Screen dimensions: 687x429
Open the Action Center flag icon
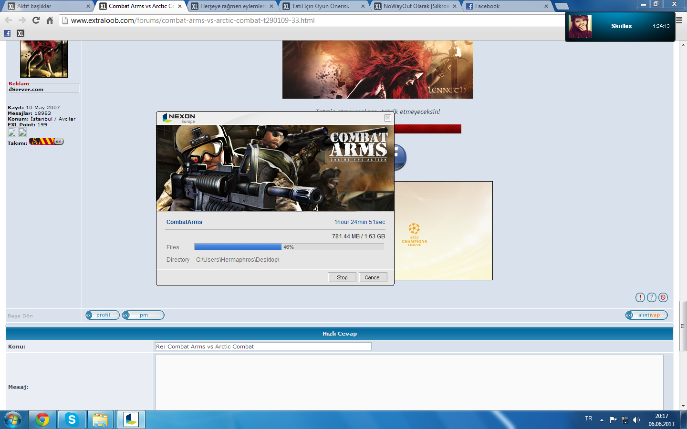point(614,420)
